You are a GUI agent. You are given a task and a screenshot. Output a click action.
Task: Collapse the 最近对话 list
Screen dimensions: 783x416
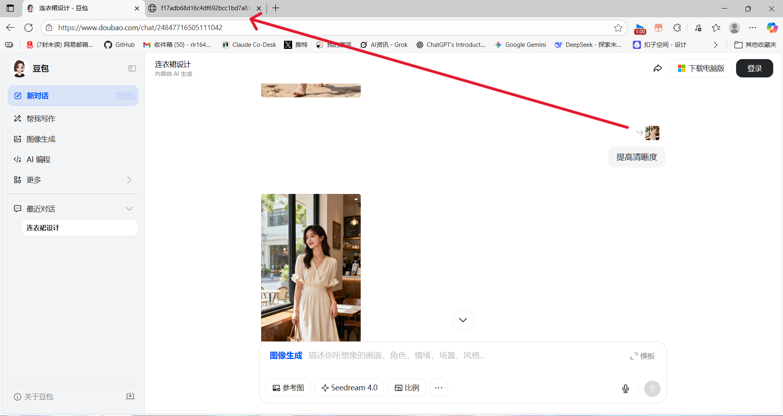tap(129, 209)
